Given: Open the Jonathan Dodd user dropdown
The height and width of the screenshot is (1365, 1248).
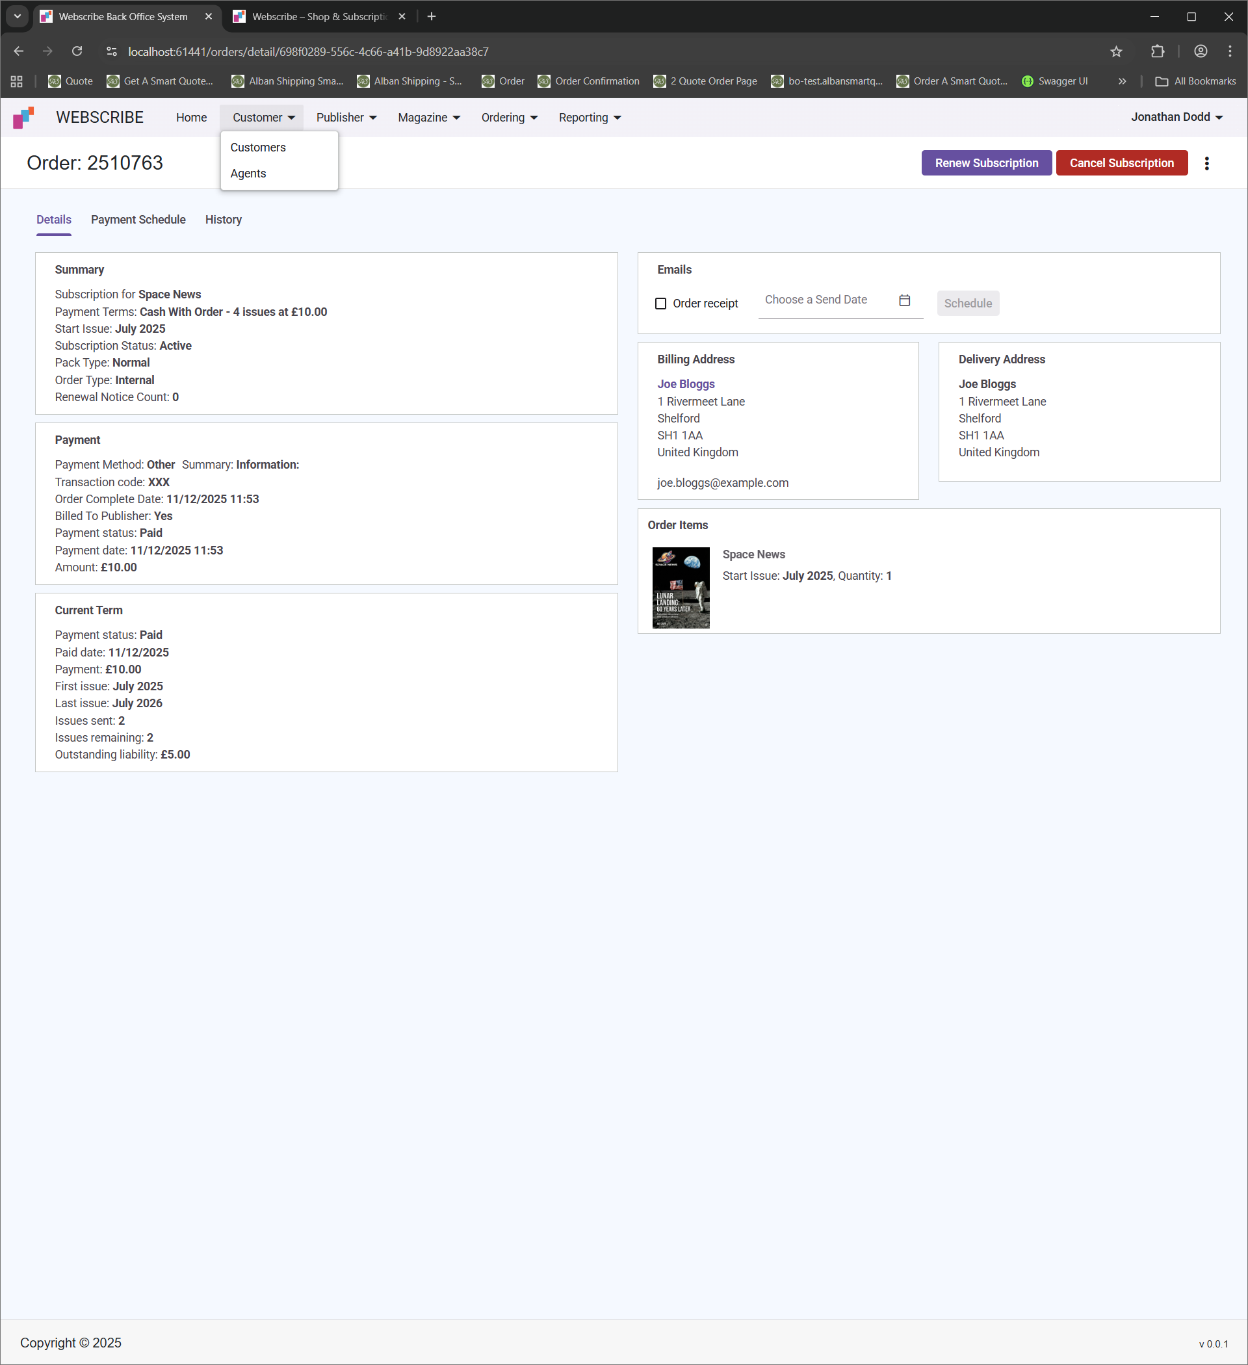Looking at the screenshot, I should 1176,117.
